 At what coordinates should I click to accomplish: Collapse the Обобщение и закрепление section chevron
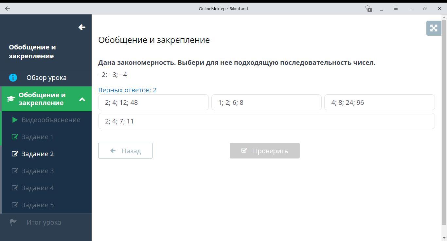click(x=82, y=99)
